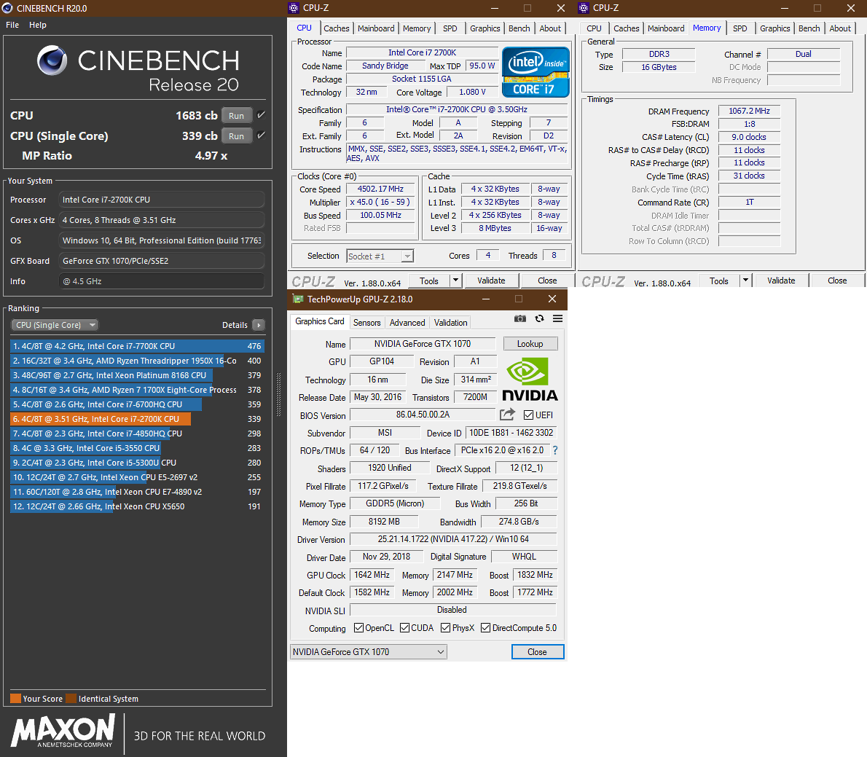Click the GPU-Z refresh icon
Viewport: 867px width, 757px height.
pyautogui.click(x=539, y=318)
